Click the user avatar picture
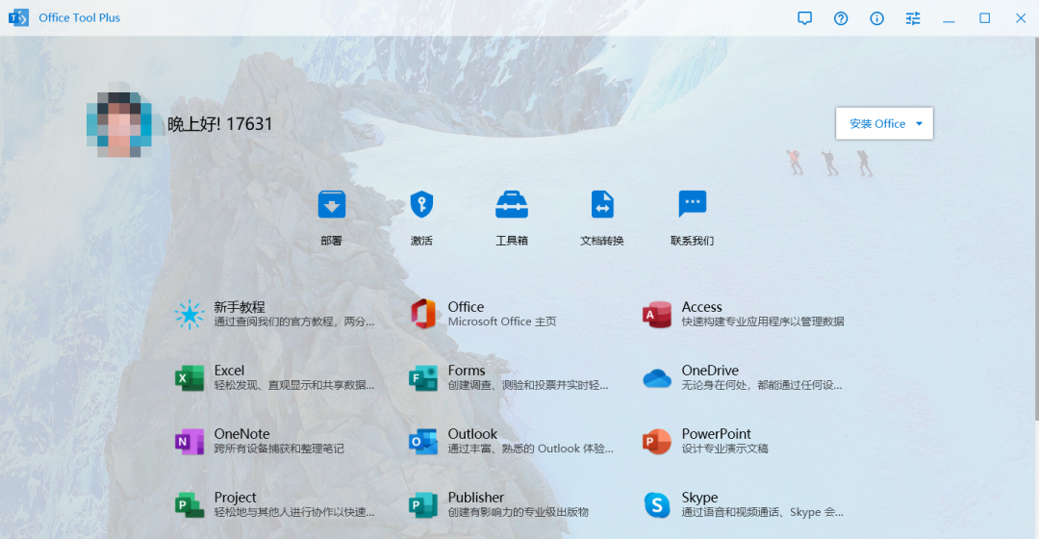The height and width of the screenshot is (539, 1039). tap(119, 124)
